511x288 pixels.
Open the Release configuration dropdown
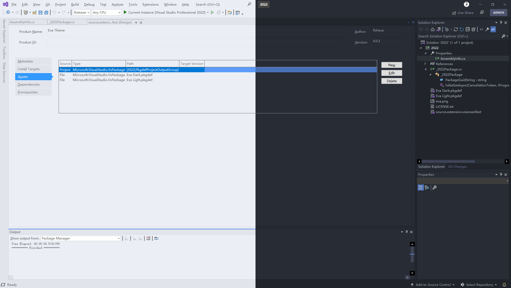(82, 13)
